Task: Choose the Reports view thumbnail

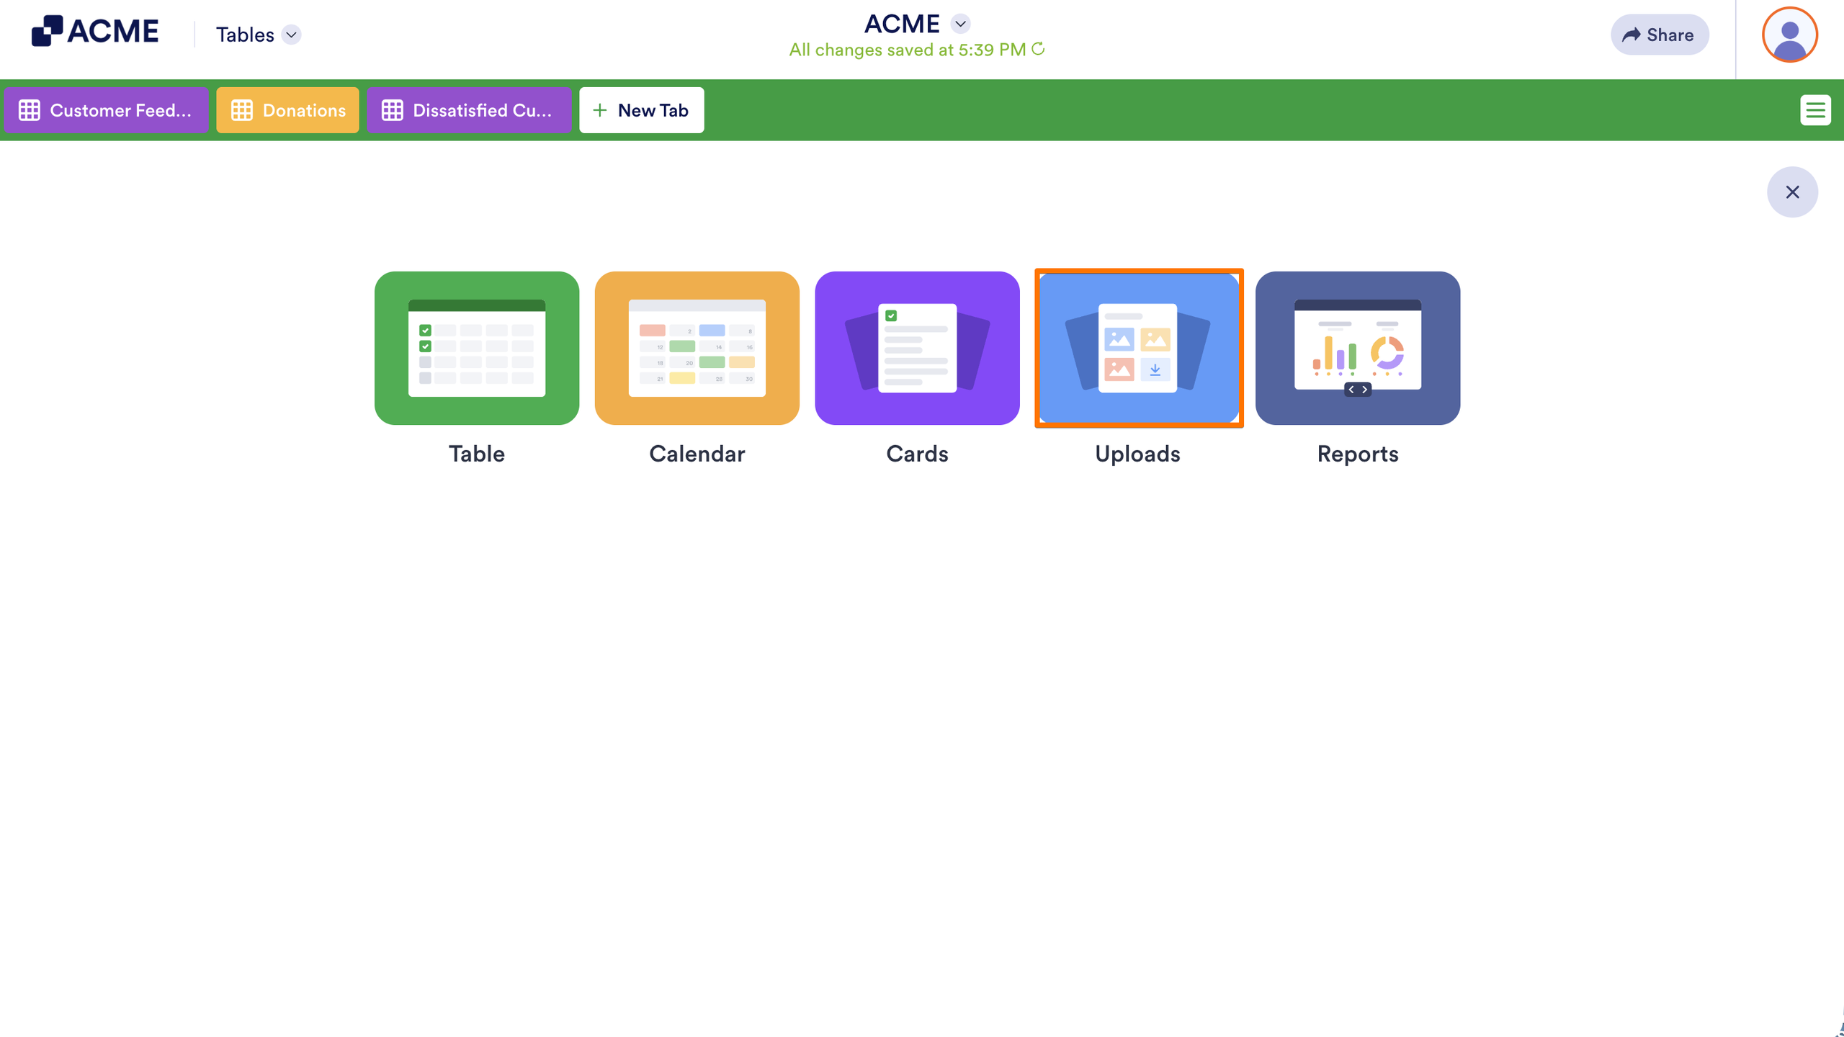Action: pos(1358,348)
